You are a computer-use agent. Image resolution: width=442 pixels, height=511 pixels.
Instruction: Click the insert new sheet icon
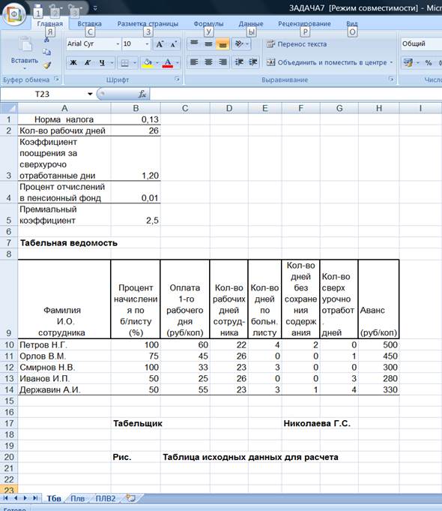tap(130, 498)
